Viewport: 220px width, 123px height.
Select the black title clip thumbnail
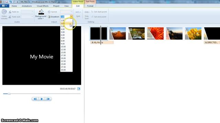point(99,33)
